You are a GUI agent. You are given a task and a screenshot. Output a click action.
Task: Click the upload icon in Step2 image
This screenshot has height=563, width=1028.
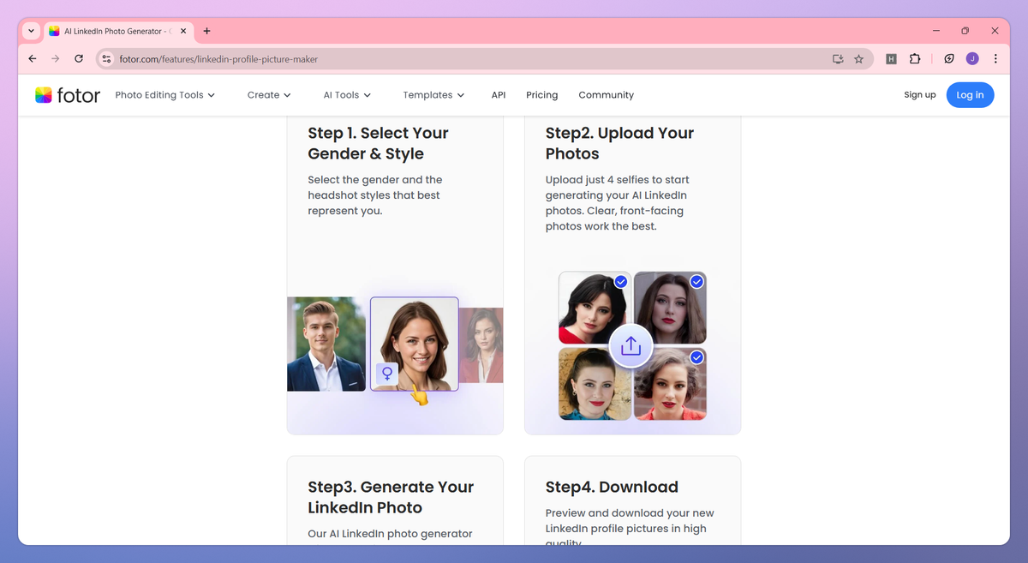pos(631,346)
